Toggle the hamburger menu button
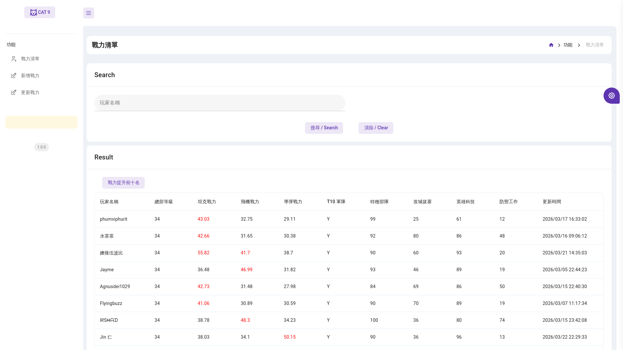 [89, 13]
